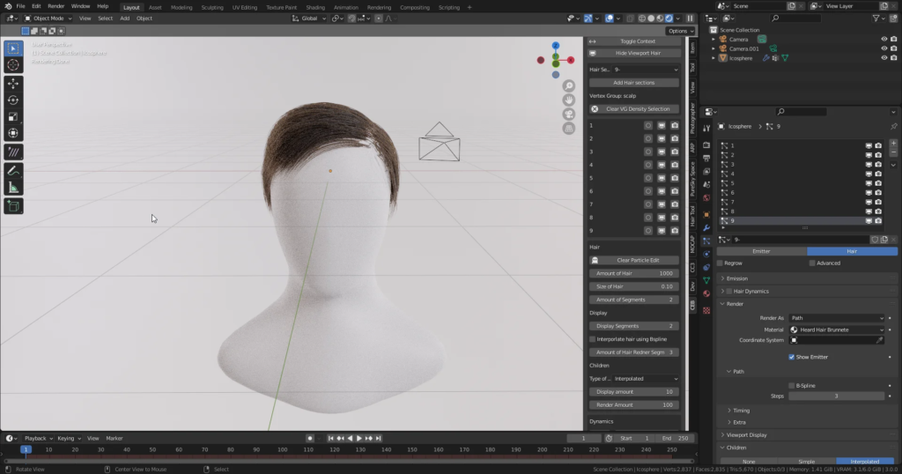Select the Rotate tool in the toolbar
Viewport: 902px width, 474px height.
[x=13, y=100]
